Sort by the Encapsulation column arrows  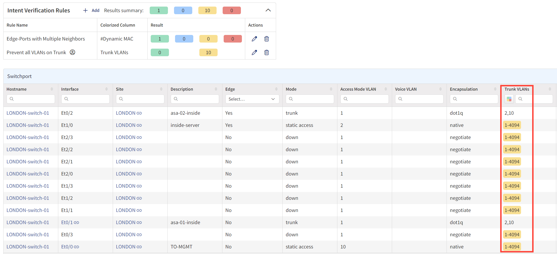[495, 89]
